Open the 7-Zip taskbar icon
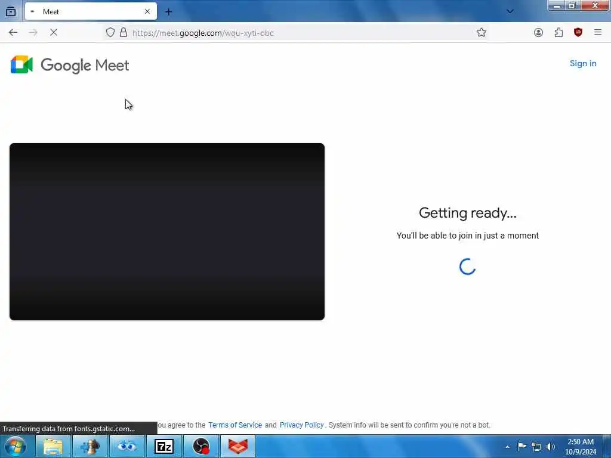 click(x=164, y=446)
